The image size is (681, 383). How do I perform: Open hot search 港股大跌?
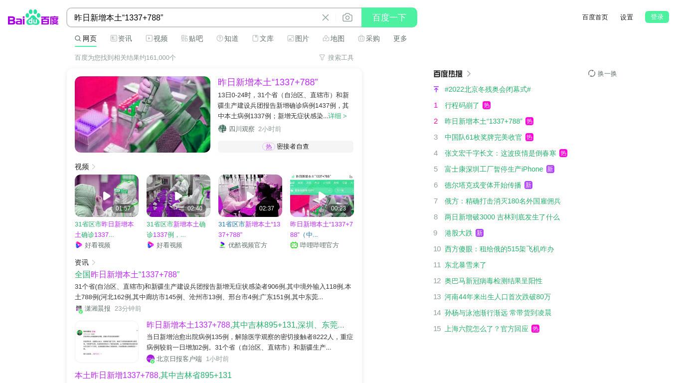(459, 233)
